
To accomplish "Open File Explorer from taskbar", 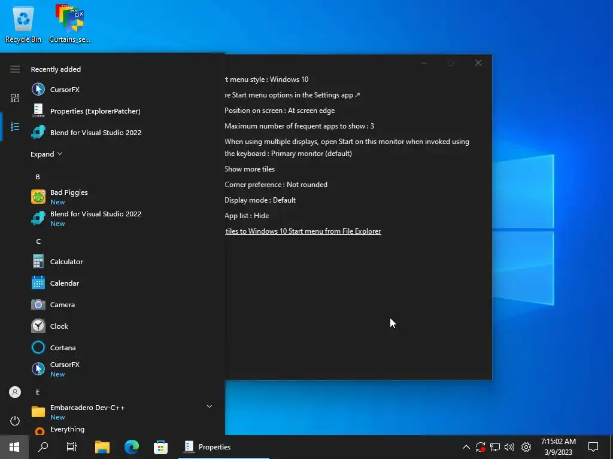I will point(102,447).
